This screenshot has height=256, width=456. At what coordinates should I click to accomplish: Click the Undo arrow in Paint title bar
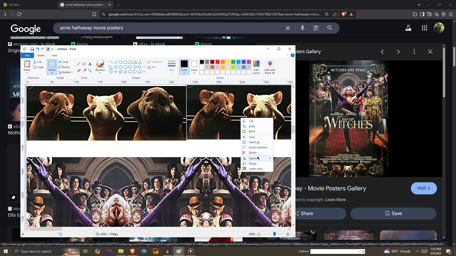point(37,49)
